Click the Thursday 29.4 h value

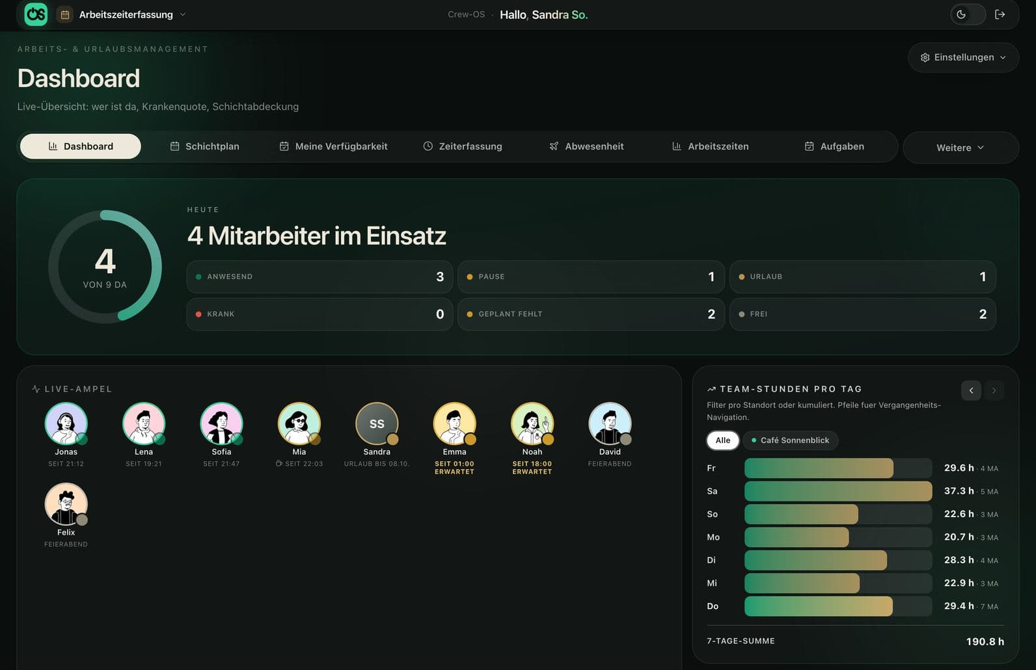pyautogui.click(x=959, y=606)
